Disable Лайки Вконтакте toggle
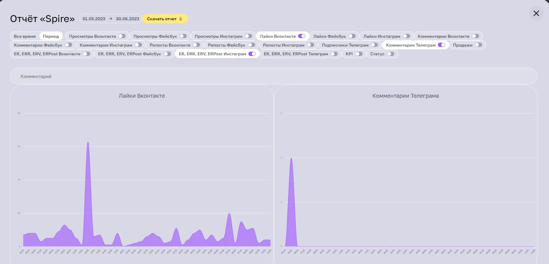This screenshot has width=549, height=264. tap(302, 36)
